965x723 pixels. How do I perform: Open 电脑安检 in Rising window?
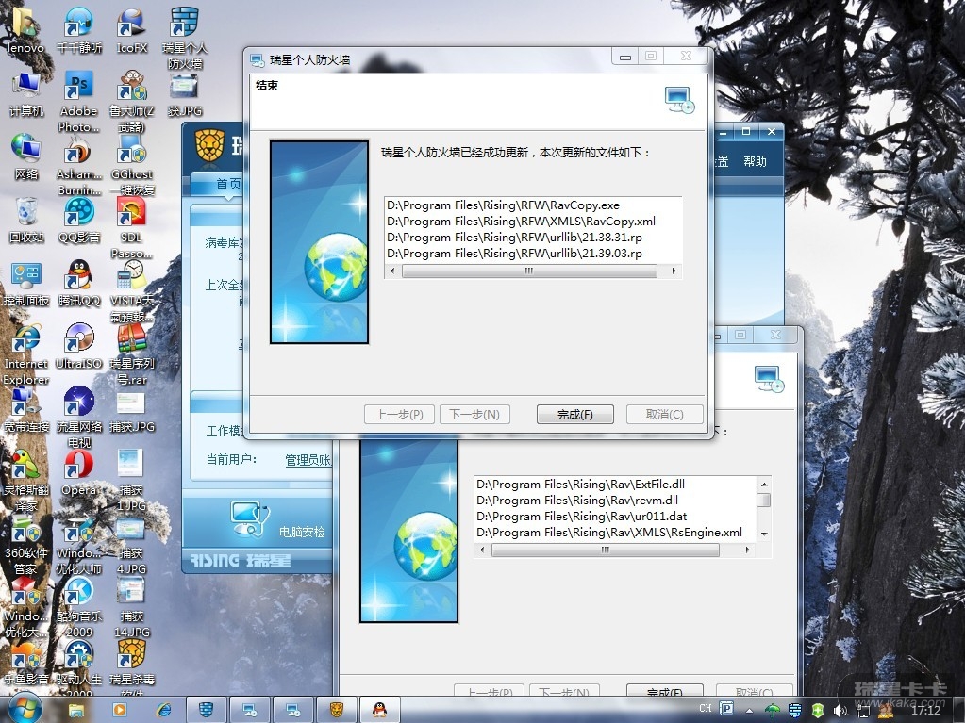(278, 521)
